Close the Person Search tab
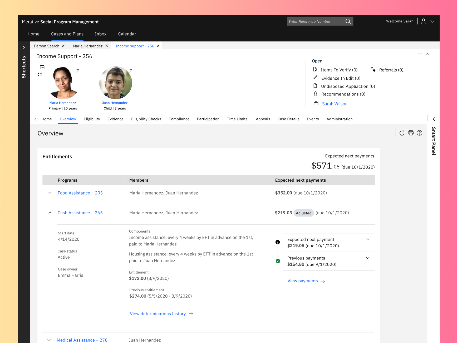The width and height of the screenshot is (457, 343). tap(63, 46)
